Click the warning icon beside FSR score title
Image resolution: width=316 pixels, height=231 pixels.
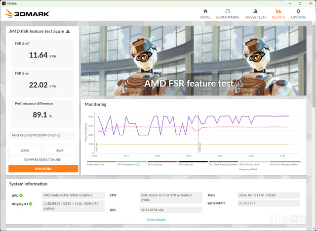click(x=68, y=32)
